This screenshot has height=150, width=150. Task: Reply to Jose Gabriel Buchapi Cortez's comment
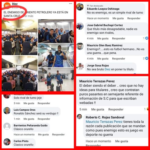(x=119, y=38)
